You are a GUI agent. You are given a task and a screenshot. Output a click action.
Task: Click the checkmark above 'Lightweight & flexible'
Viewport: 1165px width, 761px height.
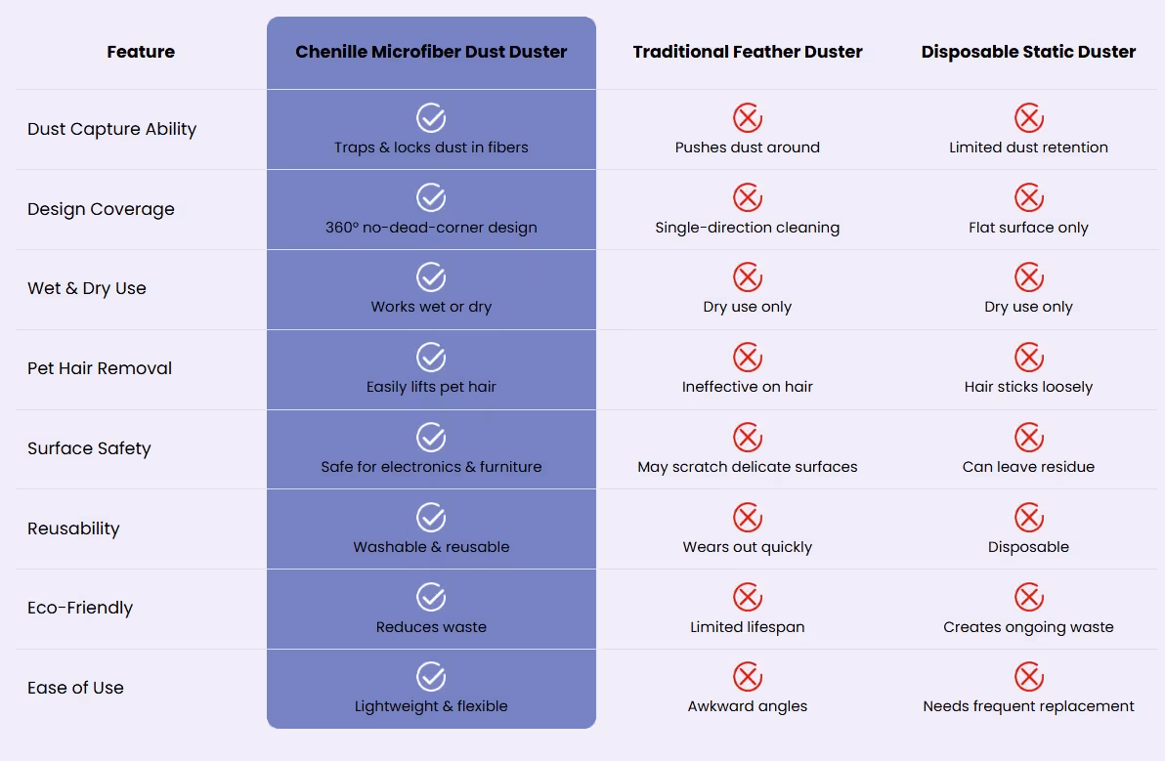click(x=431, y=676)
